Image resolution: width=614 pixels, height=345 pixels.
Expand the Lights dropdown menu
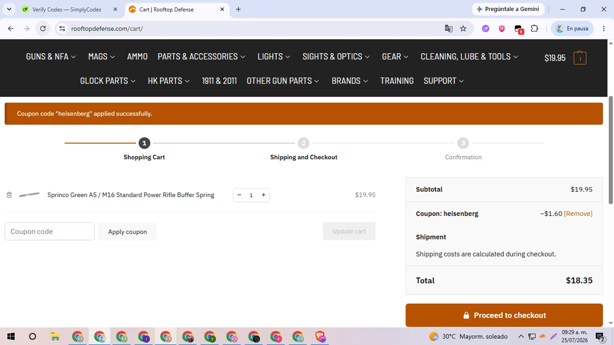274,56
